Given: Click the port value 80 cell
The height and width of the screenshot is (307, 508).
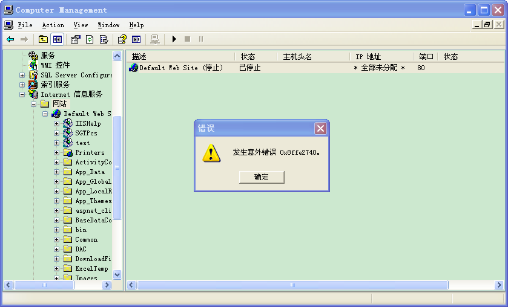Looking at the screenshot, I should click(421, 68).
